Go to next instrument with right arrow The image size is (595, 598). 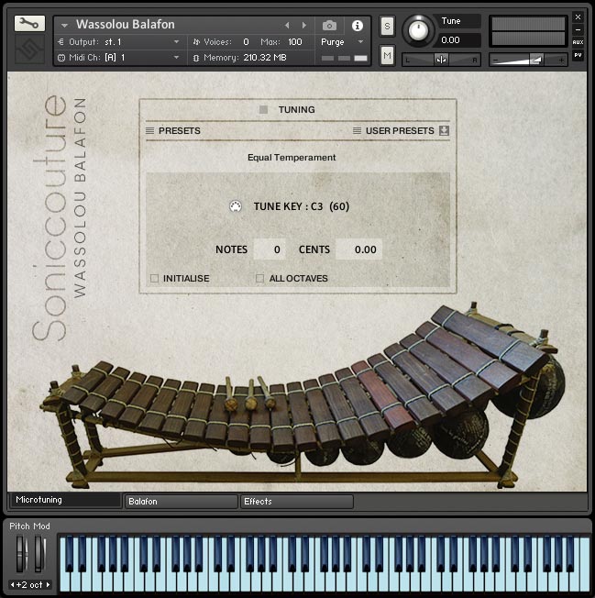303,25
